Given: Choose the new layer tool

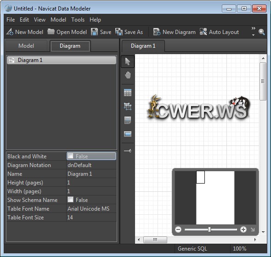Looking at the screenshot, I should [x=128, y=106].
